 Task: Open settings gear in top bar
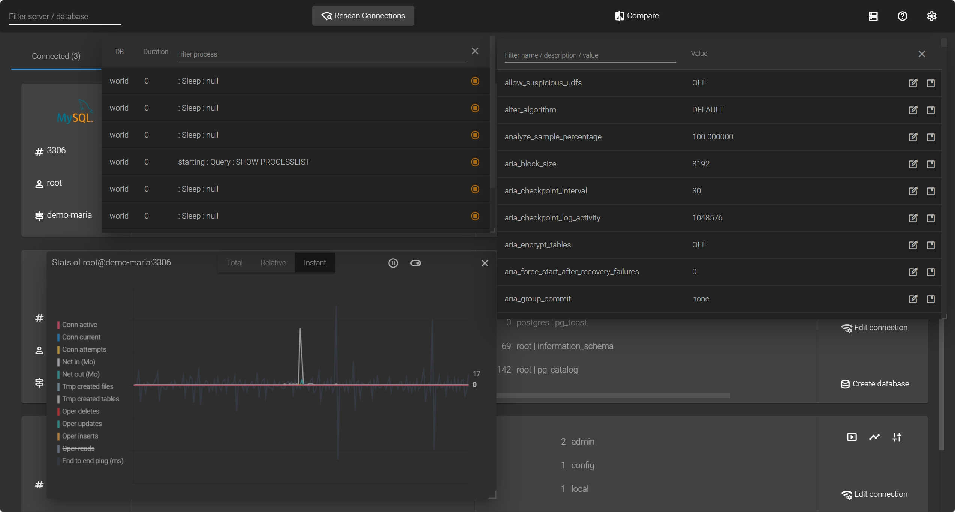tap(931, 16)
